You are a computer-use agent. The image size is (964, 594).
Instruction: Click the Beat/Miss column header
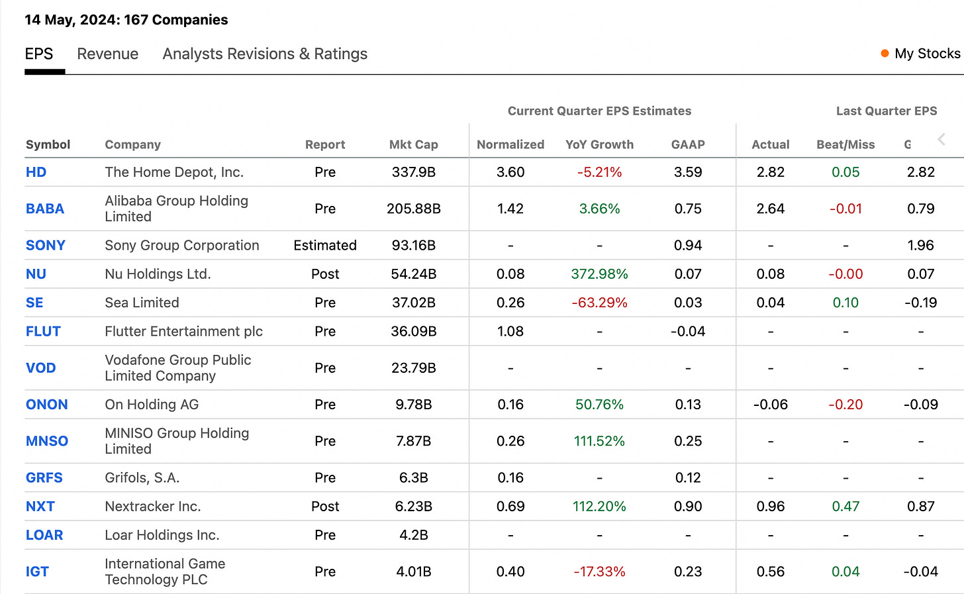845,144
